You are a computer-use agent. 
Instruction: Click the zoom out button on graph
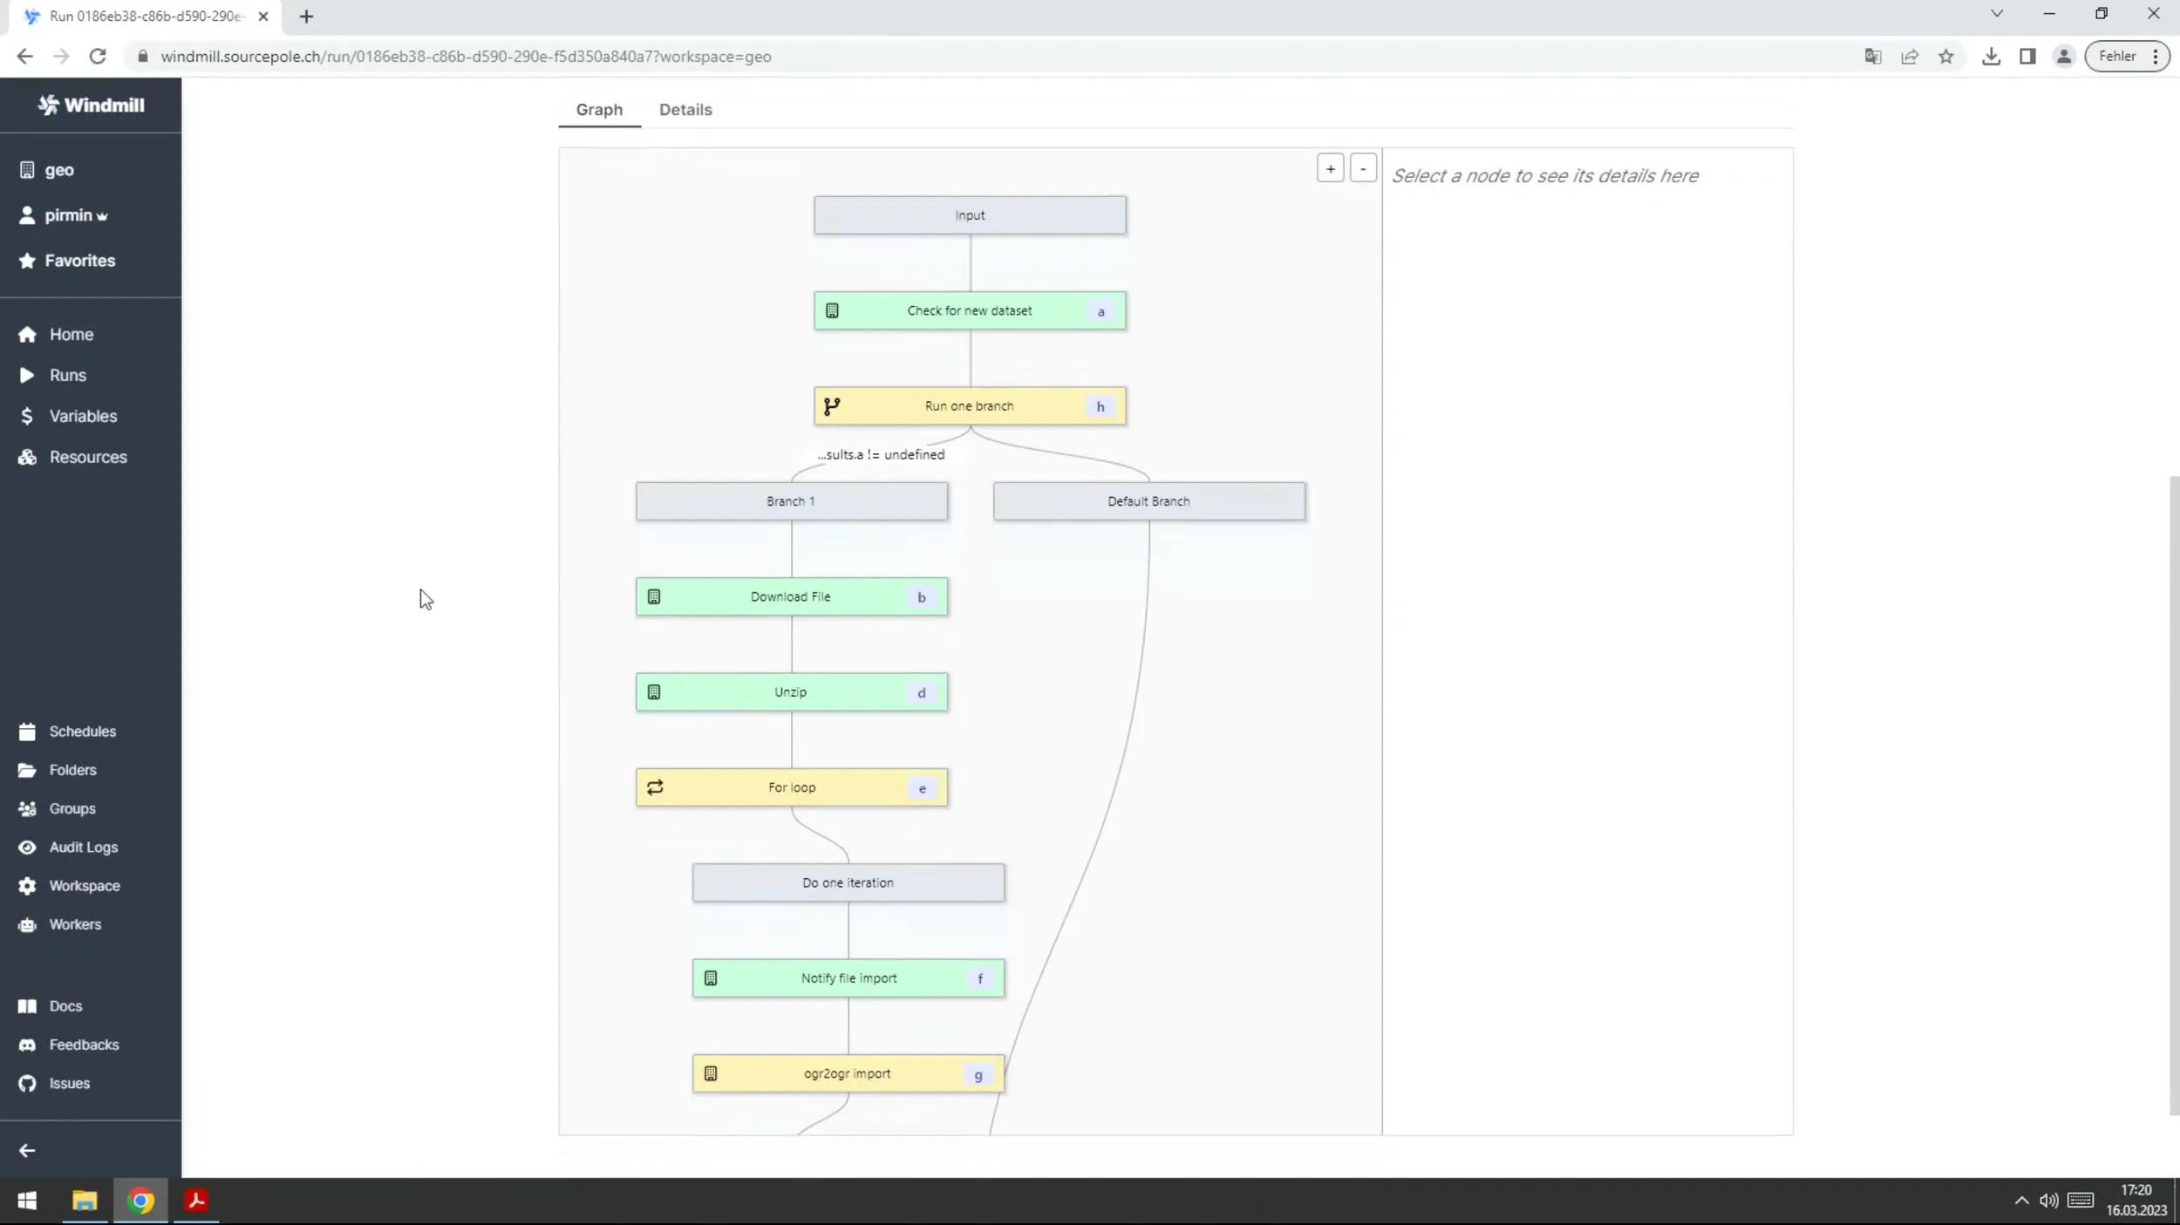(x=1362, y=167)
